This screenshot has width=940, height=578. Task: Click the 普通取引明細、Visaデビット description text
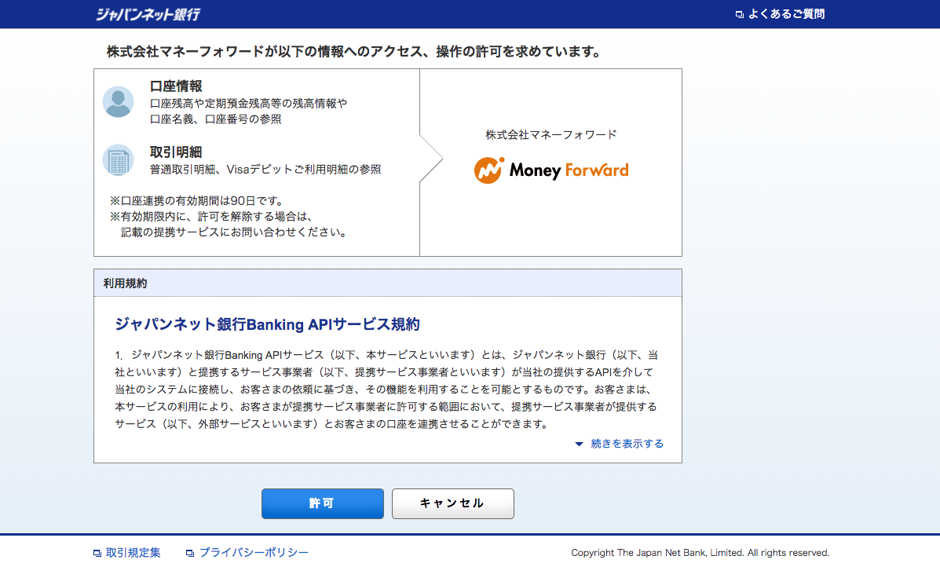pyautogui.click(x=265, y=170)
